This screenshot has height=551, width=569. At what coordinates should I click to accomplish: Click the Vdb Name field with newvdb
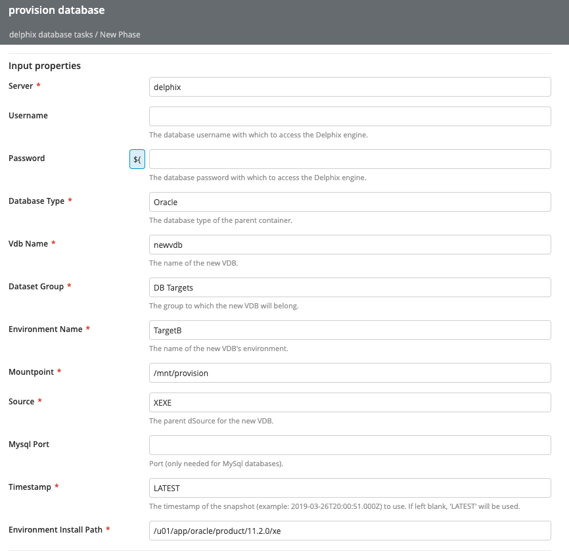(350, 245)
